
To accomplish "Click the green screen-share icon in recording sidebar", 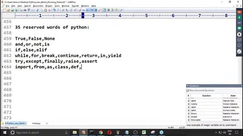I will pos(239,28).
